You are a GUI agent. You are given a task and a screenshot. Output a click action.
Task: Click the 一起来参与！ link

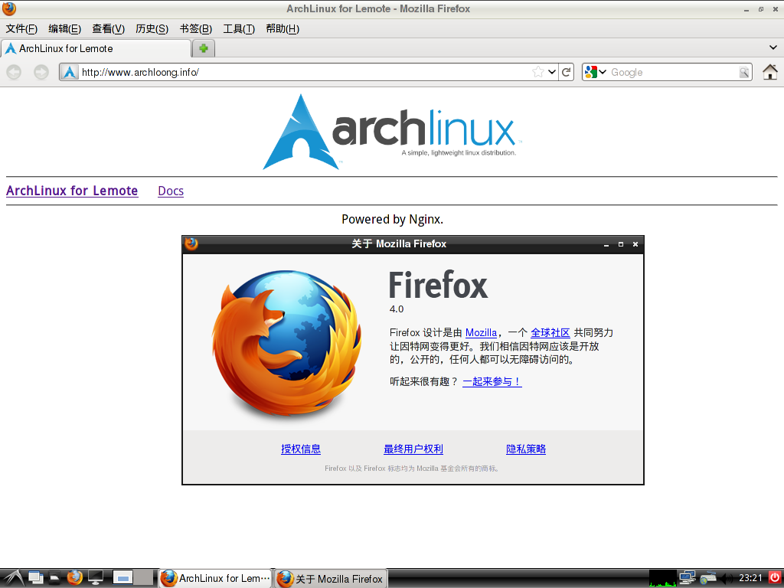492,381
